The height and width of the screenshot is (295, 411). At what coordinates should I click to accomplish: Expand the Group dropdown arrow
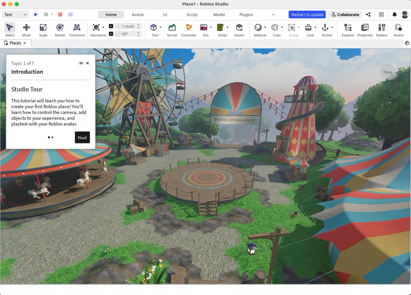298,27
